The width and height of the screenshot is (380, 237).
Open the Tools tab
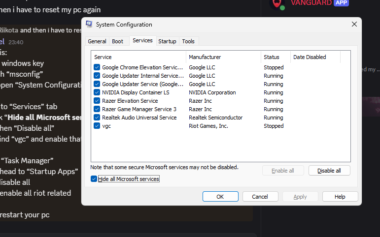[x=188, y=41]
